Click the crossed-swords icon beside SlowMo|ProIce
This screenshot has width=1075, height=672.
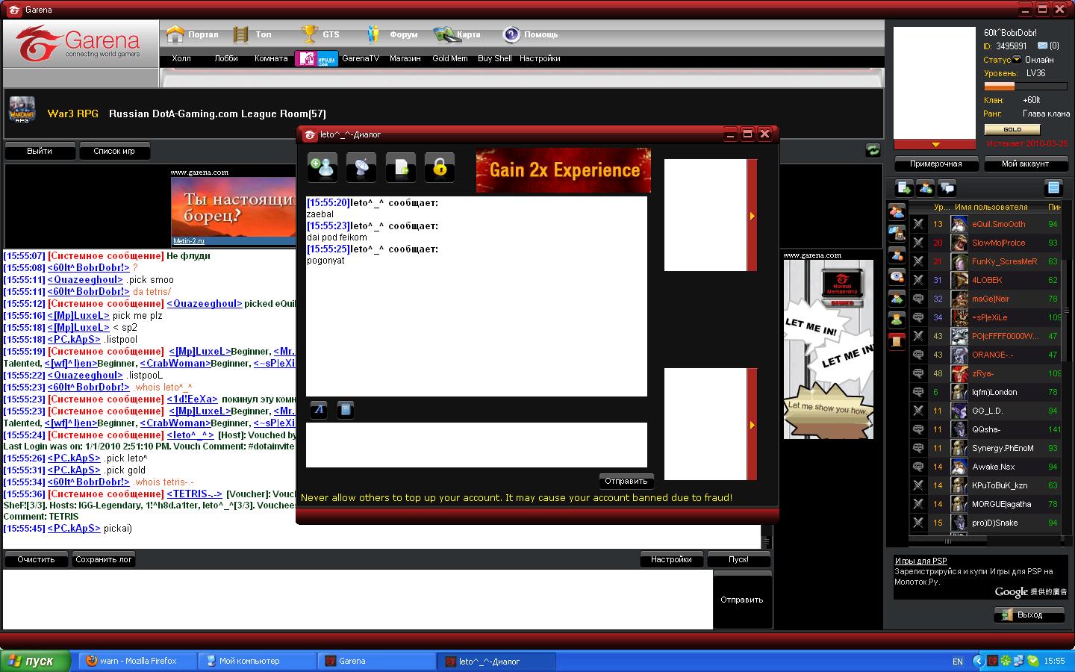click(x=918, y=243)
